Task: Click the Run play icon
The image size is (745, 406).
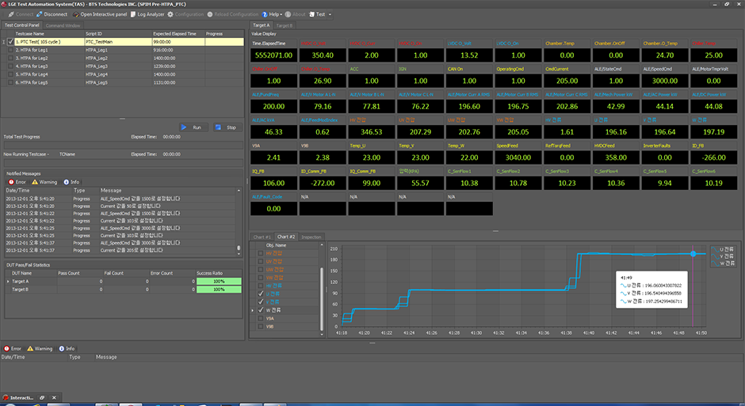Action: click(x=183, y=127)
